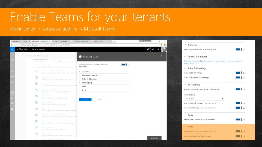
Task: Collapse Bots in the highlighted settings section
Action: click(x=185, y=127)
